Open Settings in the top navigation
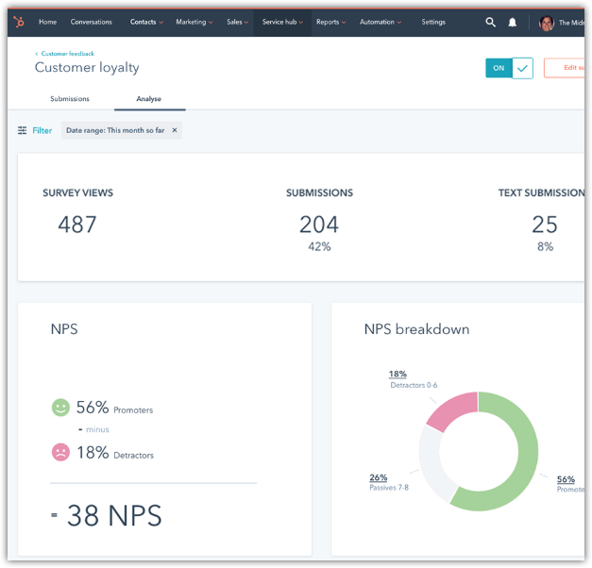Viewport: 592px width, 568px height. tap(433, 22)
